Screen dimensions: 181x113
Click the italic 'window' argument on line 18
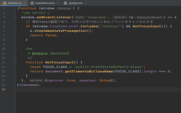tap(30, 85)
